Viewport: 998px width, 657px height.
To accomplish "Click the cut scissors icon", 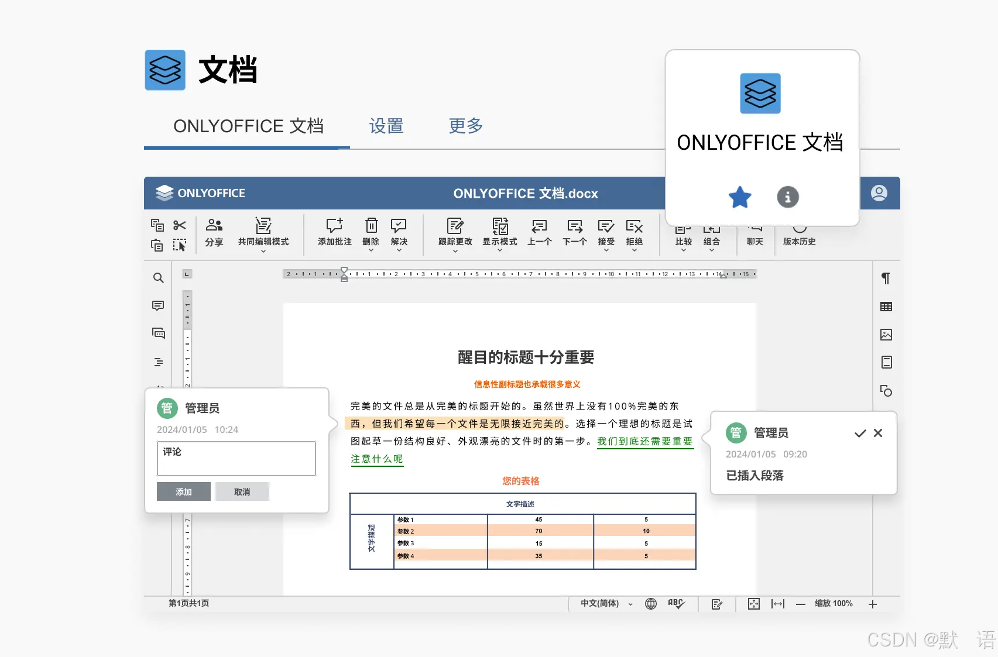I will click(x=180, y=225).
